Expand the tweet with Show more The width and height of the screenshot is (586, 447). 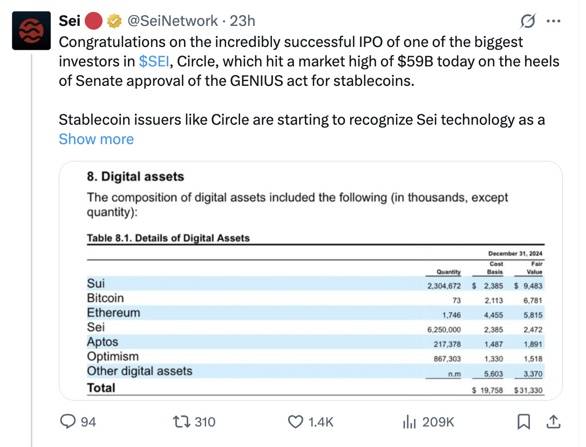[96, 139]
